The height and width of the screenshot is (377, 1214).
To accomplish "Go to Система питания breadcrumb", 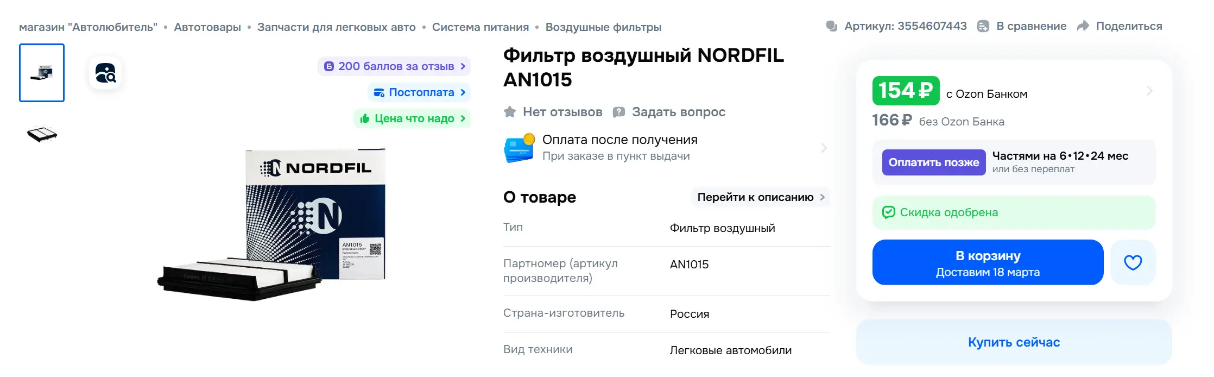I will click(x=480, y=27).
